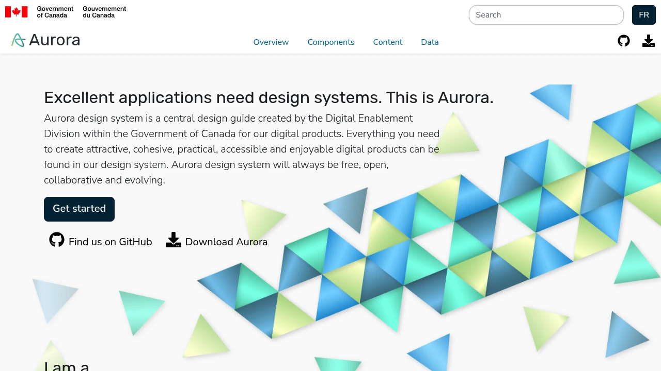The width and height of the screenshot is (661, 371).
Task: Click the hero heading about design systems
Action: (x=269, y=97)
